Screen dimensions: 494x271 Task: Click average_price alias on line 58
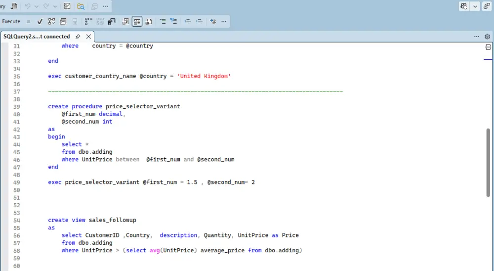tap(222, 250)
